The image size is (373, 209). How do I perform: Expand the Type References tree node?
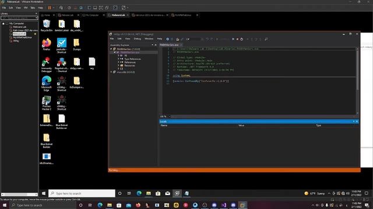pos(118,59)
